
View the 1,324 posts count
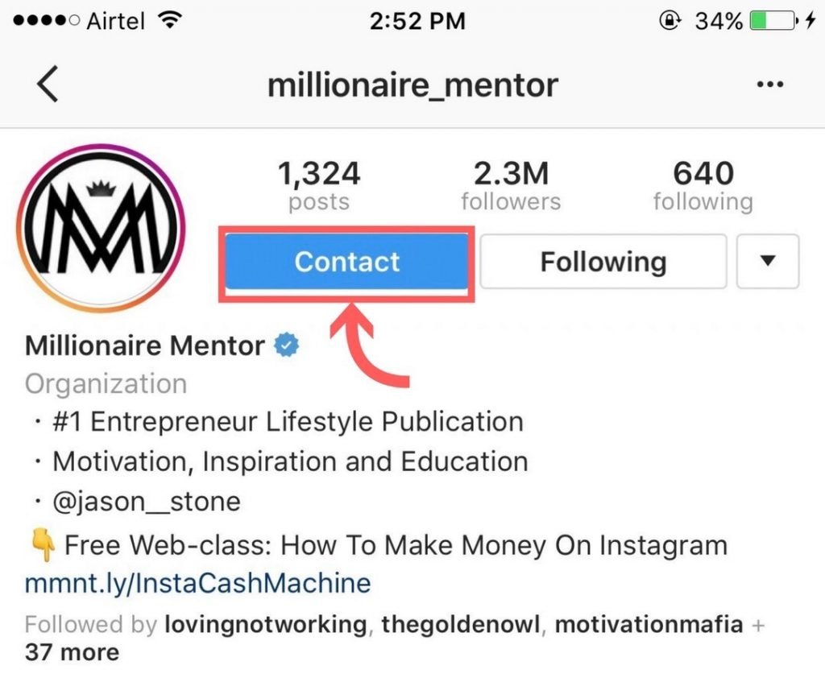point(319,186)
